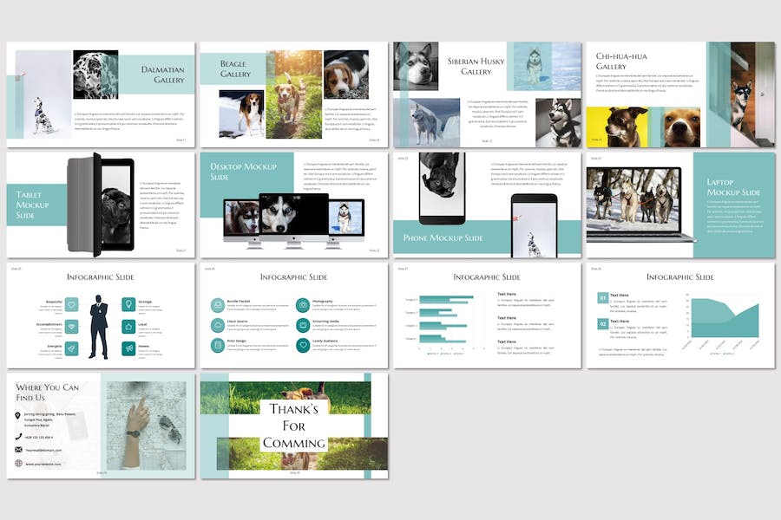Click the website globe contact icon
Image resolution: width=781 pixels, height=520 pixels.
click(x=18, y=464)
